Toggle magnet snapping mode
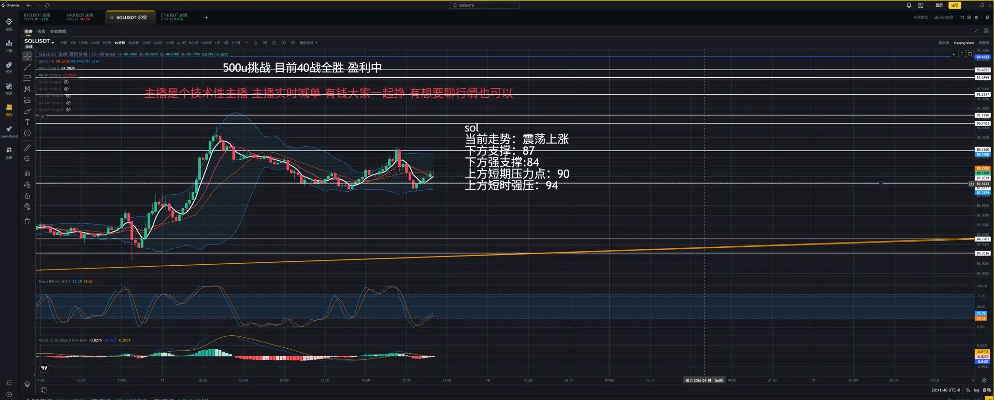The image size is (994, 400). click(27, 173)
